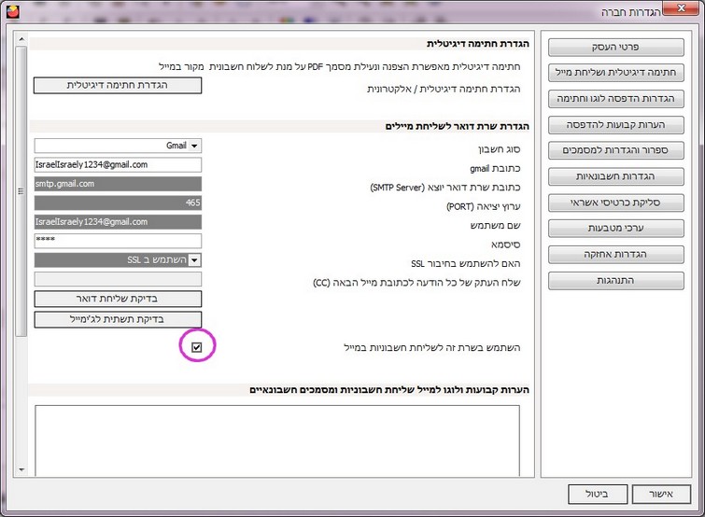Image resolution: width=705 pixels, height=517 pixels.
Task: Click the grayed username field
Action: pos(118,222)
